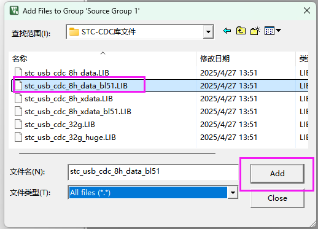The height and width of the screenshot is (229, 318).
Task: Open the file type dropdown arrow
Action: pos(233,192)
